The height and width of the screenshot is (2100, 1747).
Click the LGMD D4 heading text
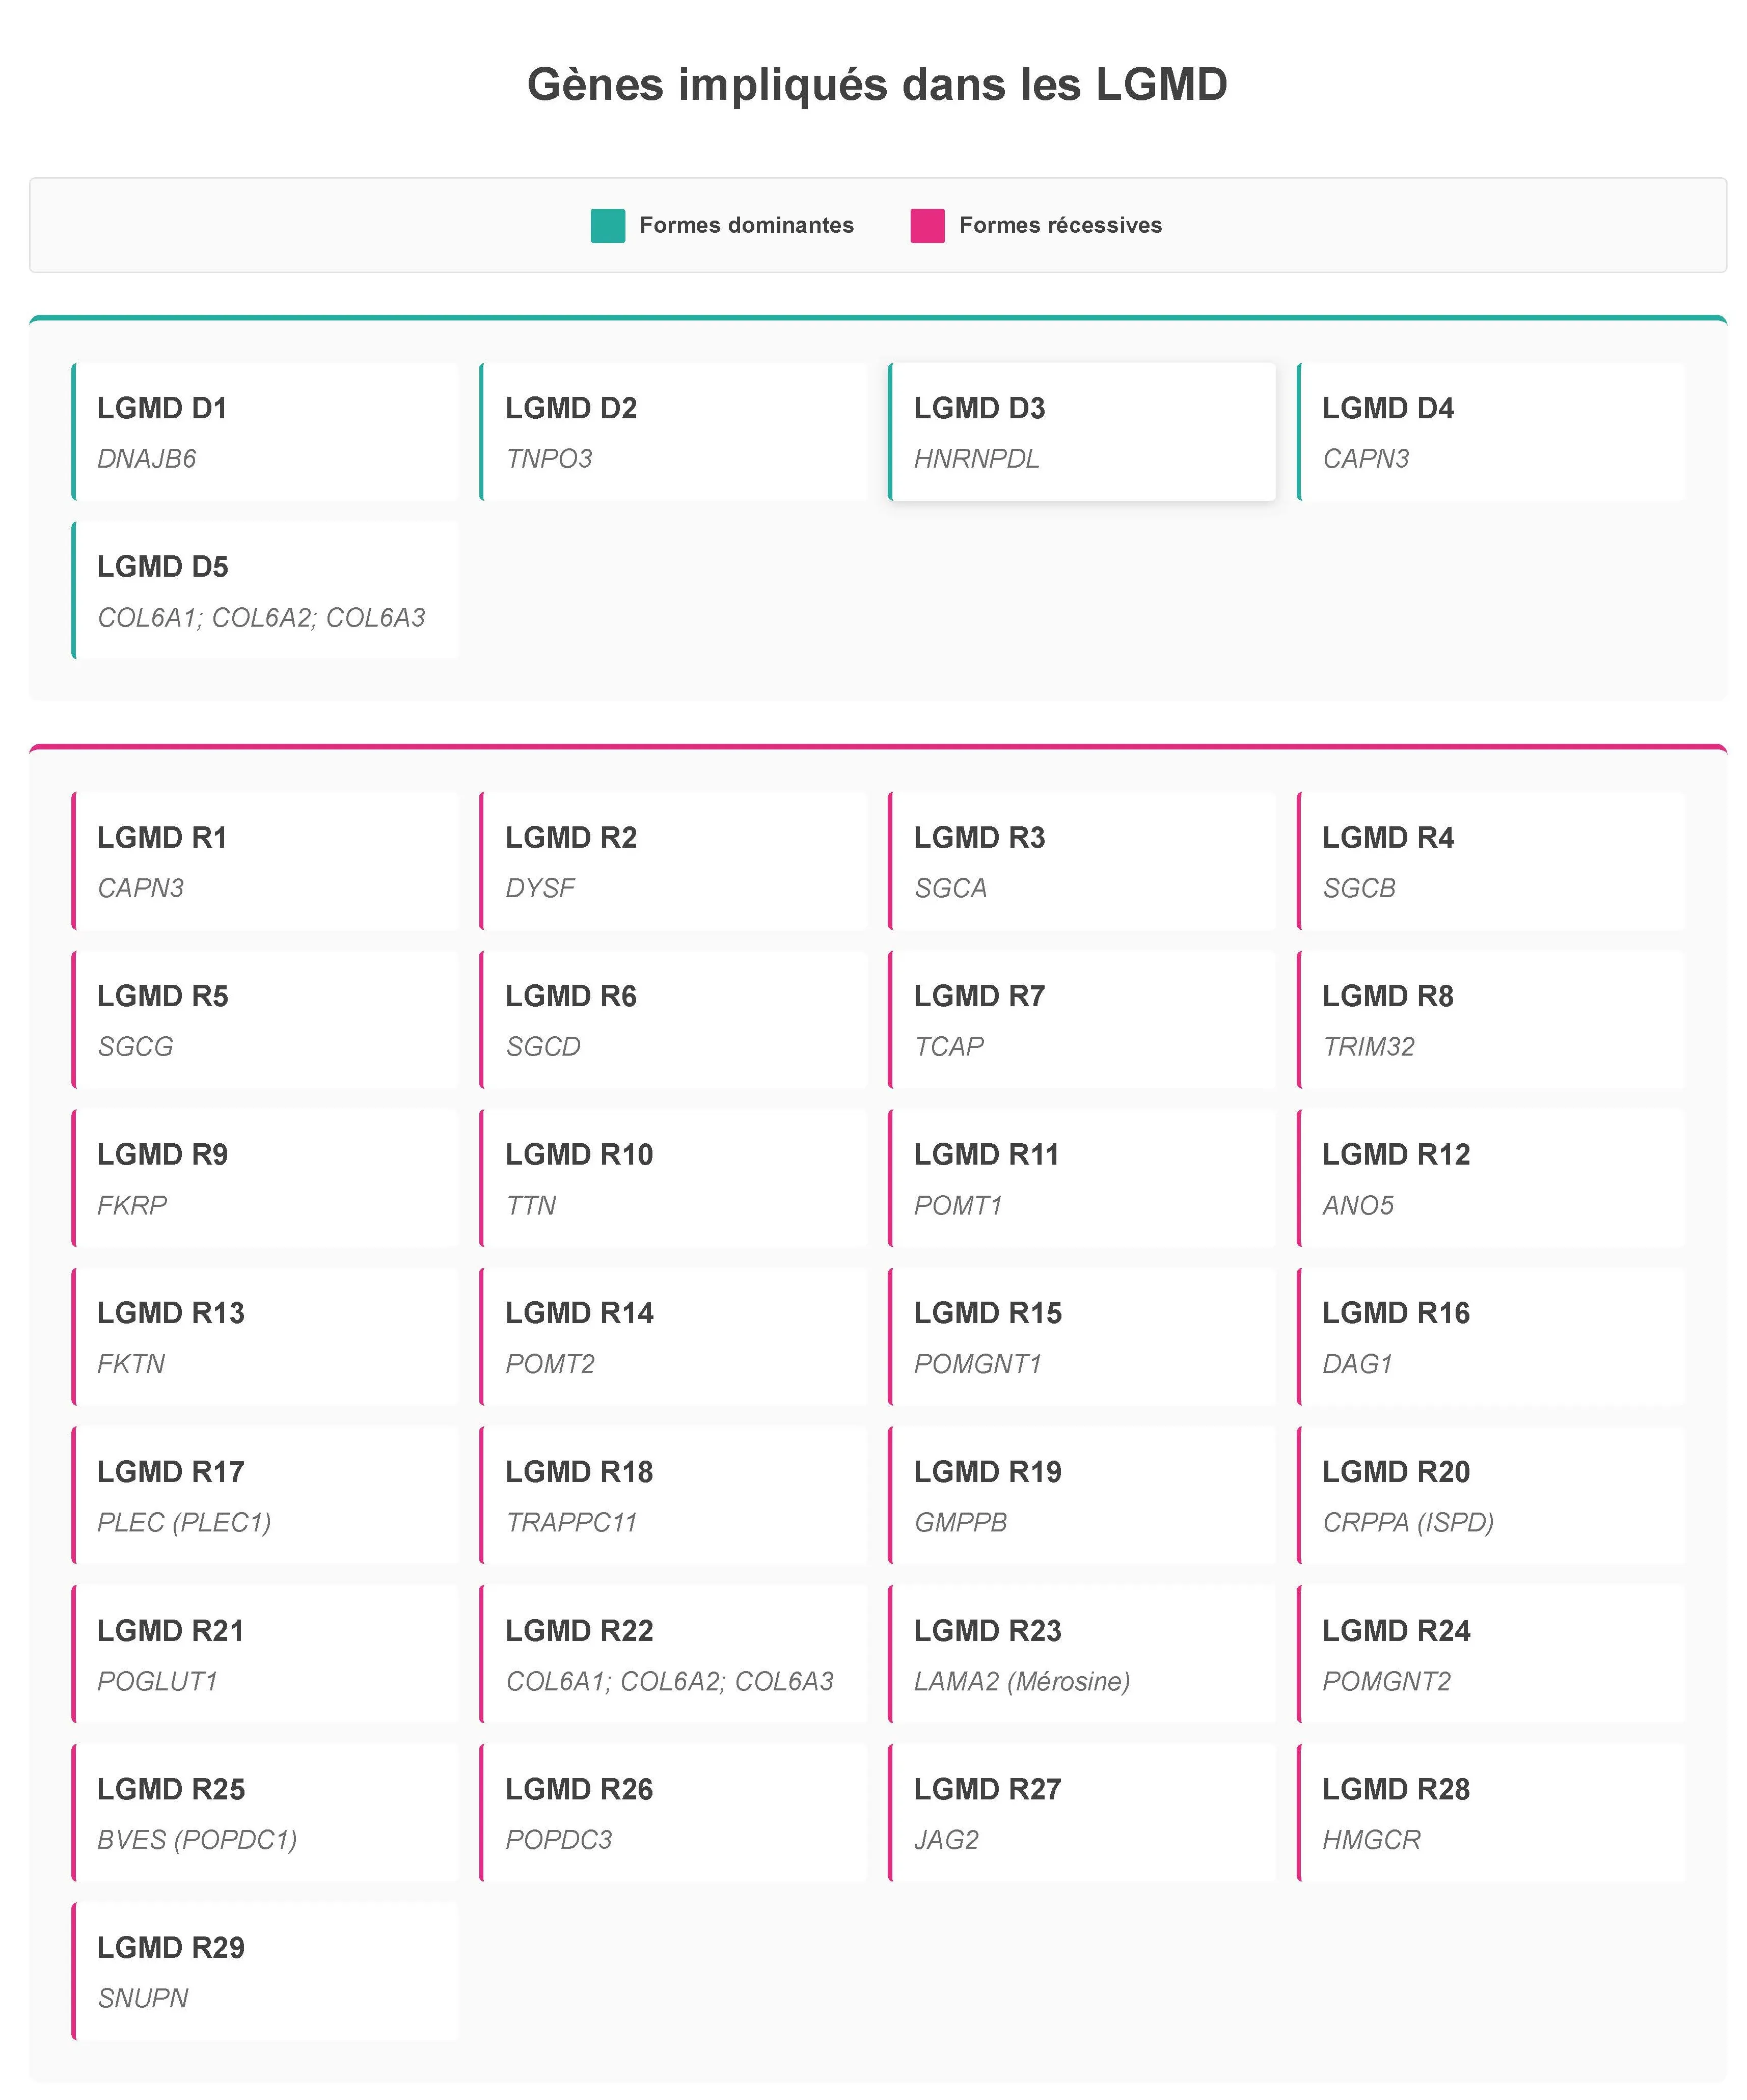[x=1387, y=408]
